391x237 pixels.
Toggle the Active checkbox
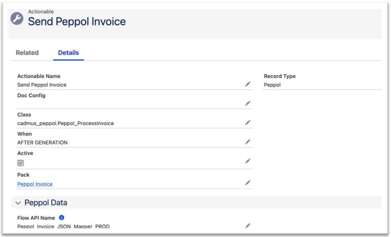(21, 163)
